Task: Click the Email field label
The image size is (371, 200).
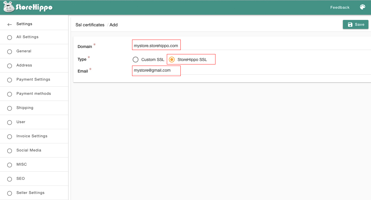Action: tap(83, 71)
